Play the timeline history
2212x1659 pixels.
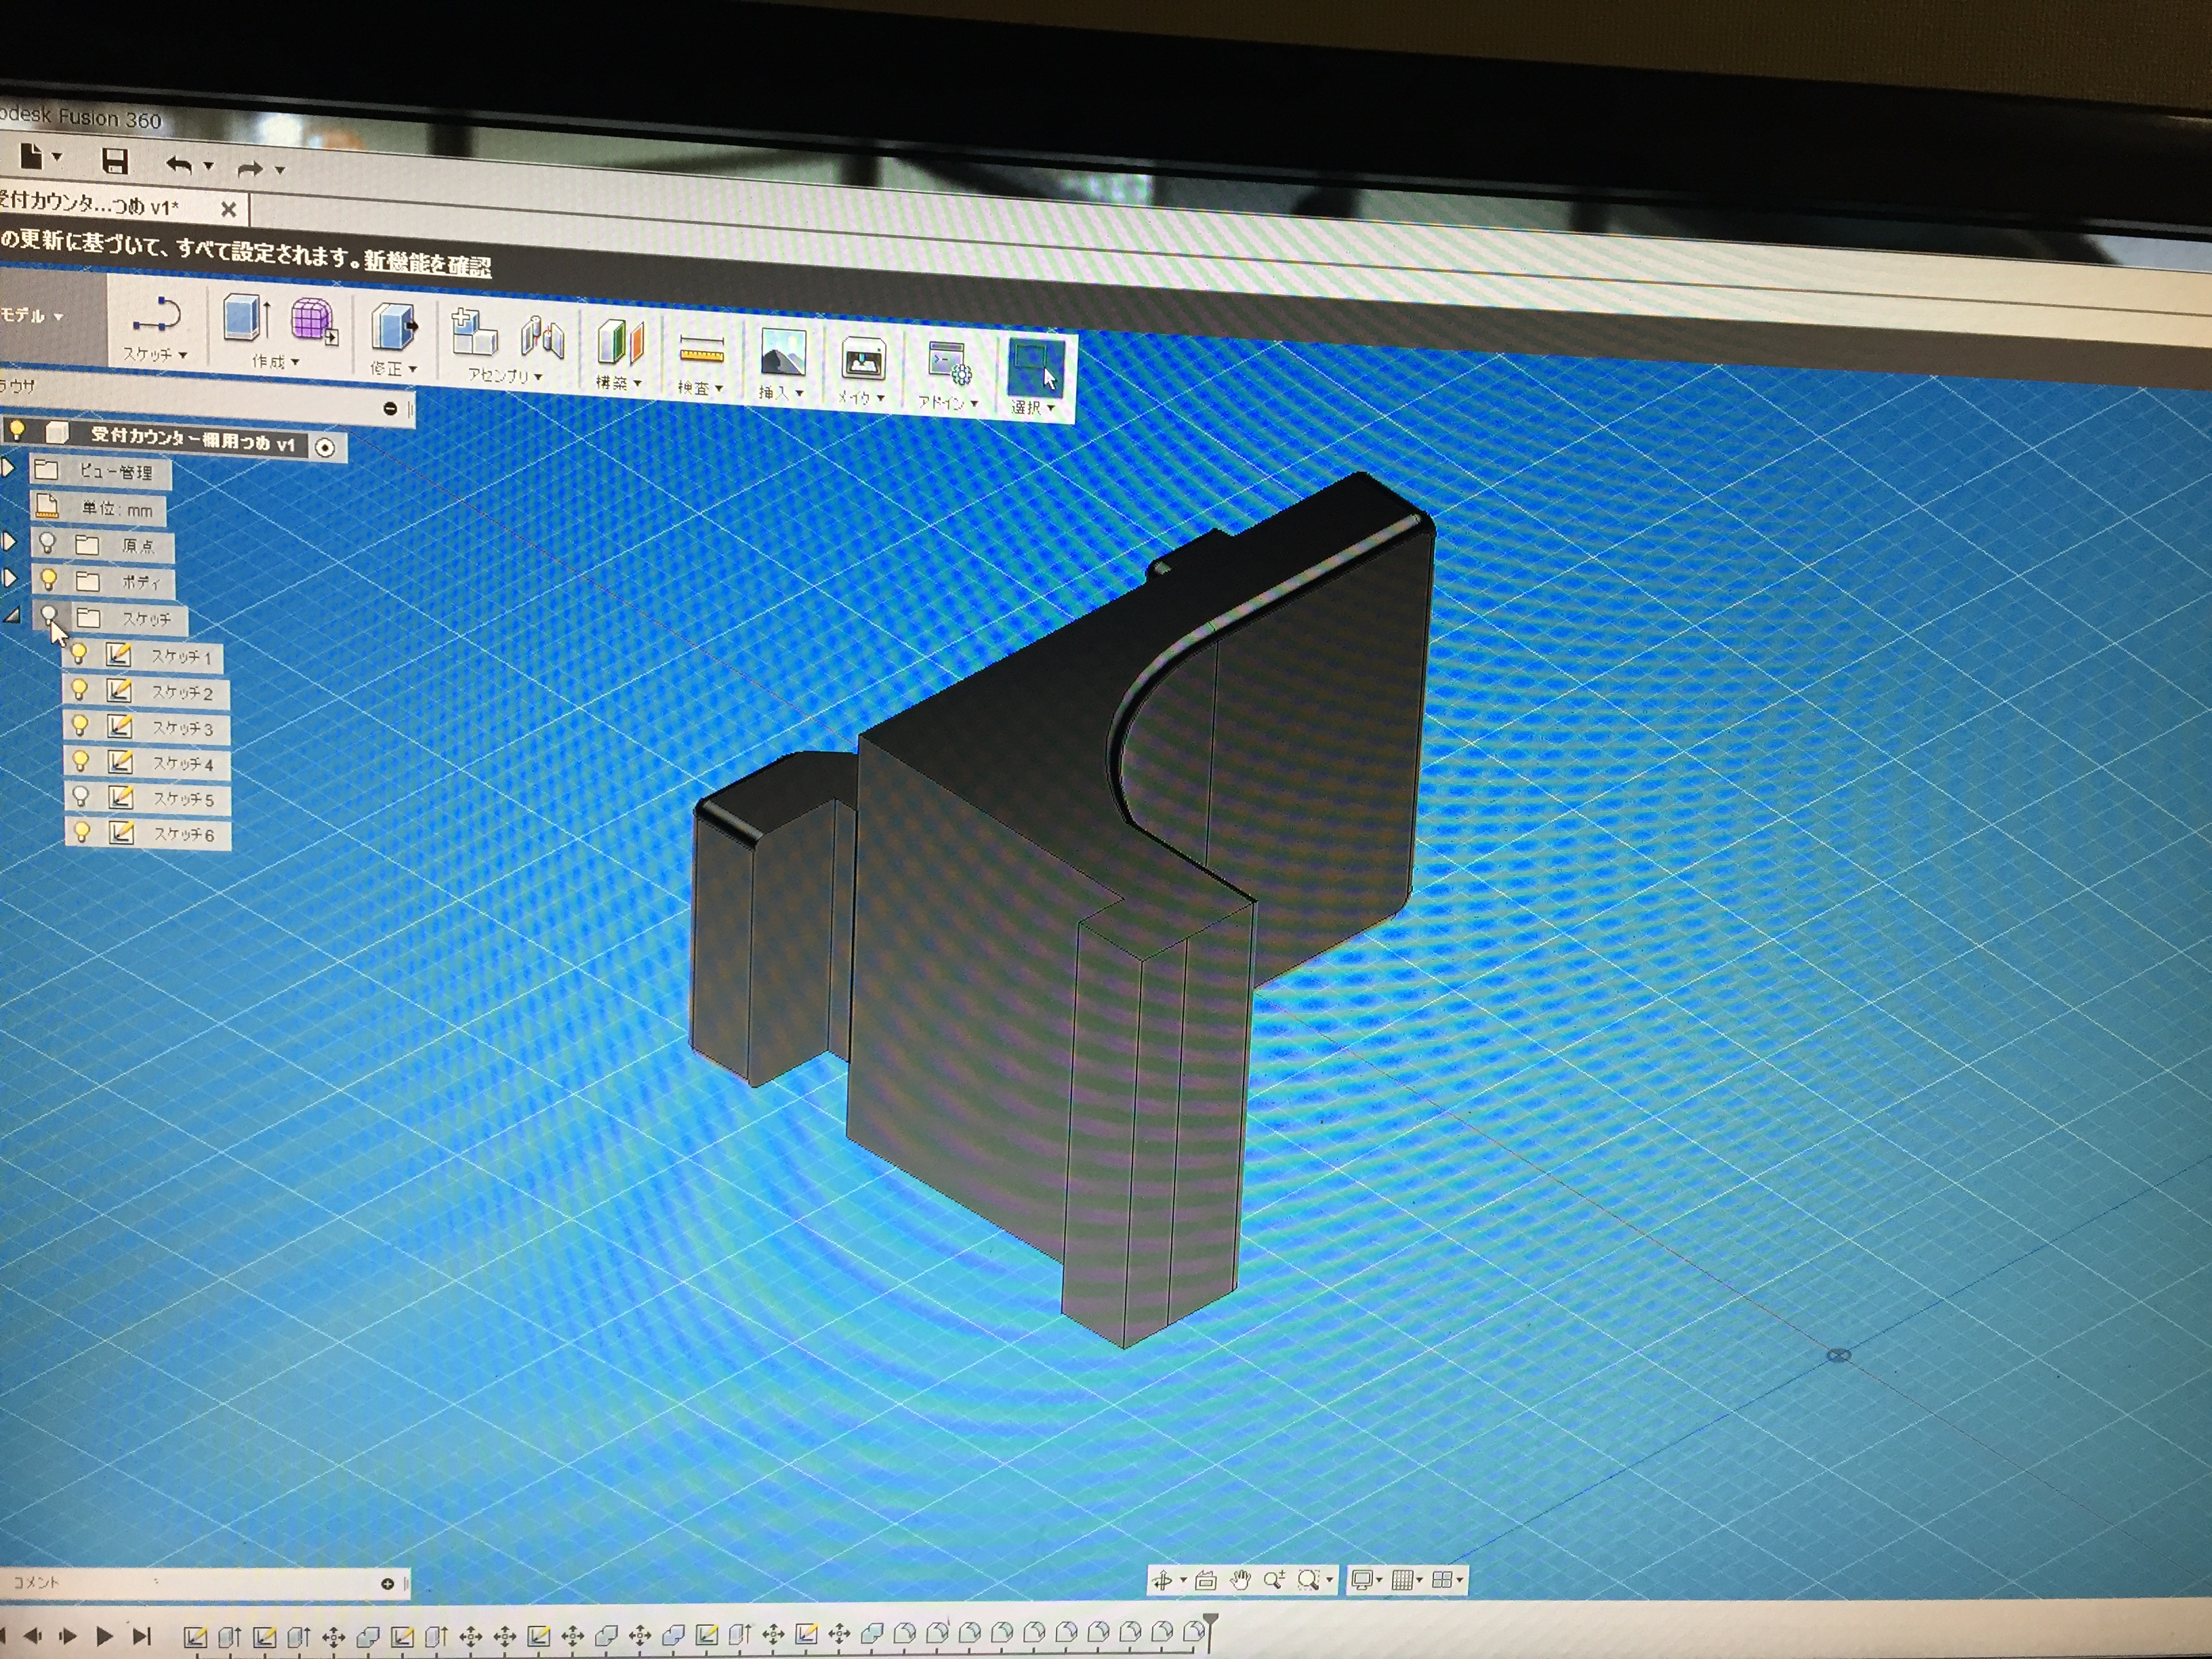[x=104, y=1637]
